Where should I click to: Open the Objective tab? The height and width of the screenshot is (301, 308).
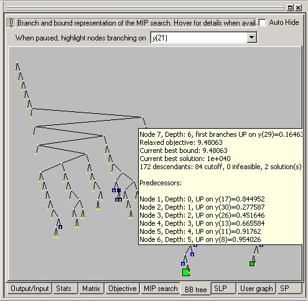click(123, 289)
